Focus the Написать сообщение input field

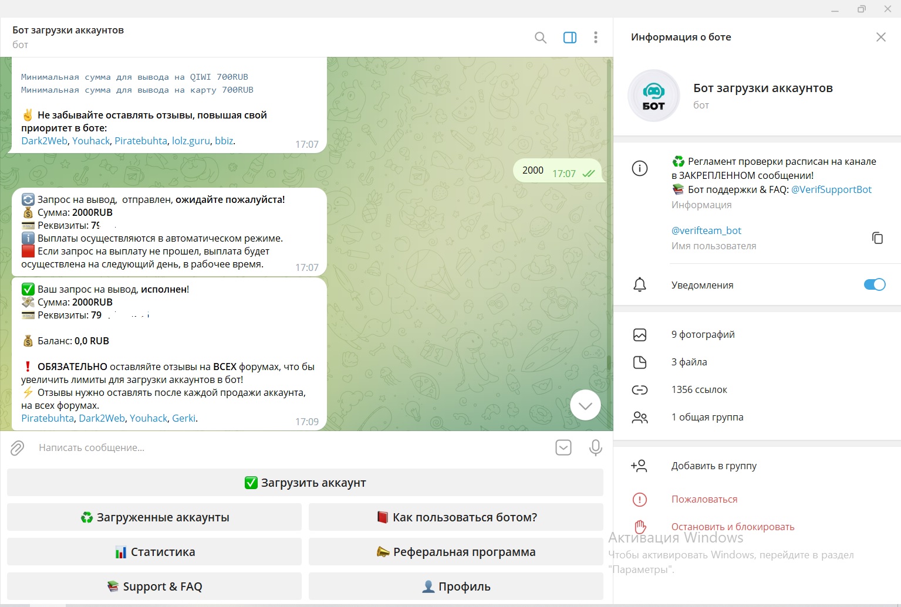click(x=288, y=447)
